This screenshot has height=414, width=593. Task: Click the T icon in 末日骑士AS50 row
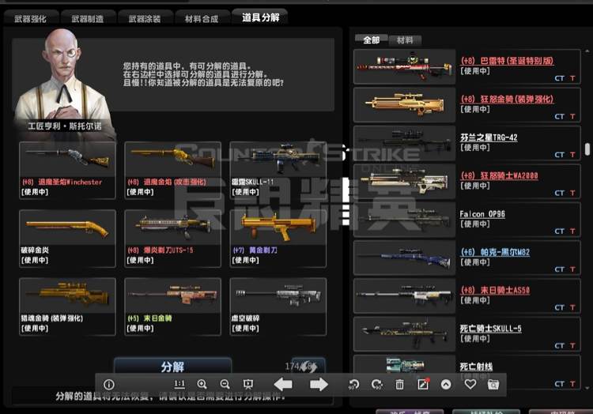pos(572,307)
